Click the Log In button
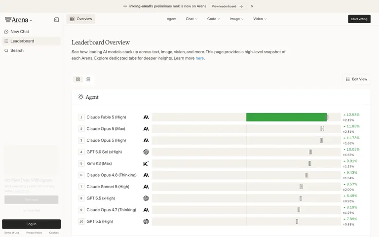 [x=32, y=224]
